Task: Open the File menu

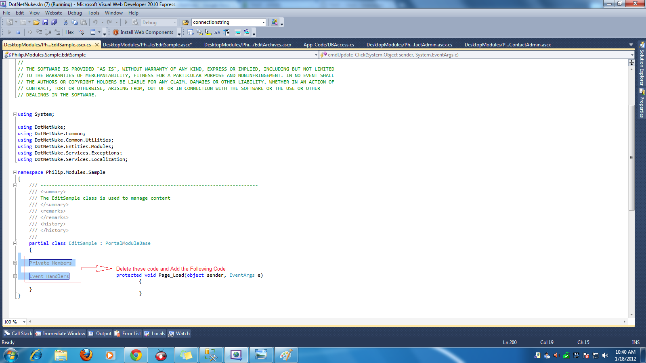Action: point(6,13)
